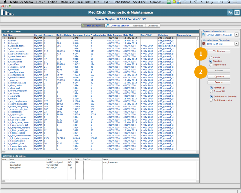Click the Optimise button
The width and height of the screenshot is (241, 193).
click(x=219, y=77)
